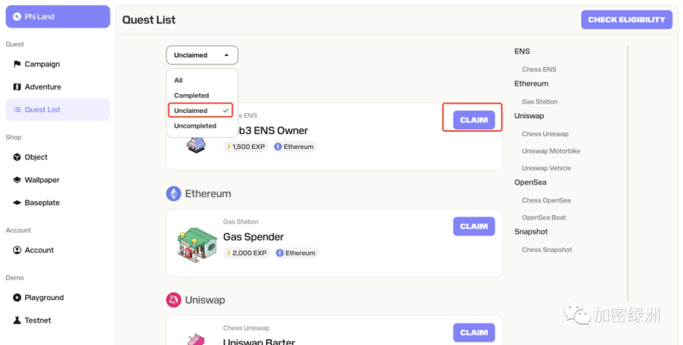Collapse the Unclaimed filter dropdown
Image resolution: width=683 pixels, height=345 pixels.
tap(202, 56)
